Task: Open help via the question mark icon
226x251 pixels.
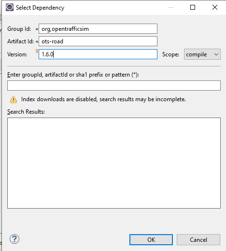Action: (x=14, y=239)
